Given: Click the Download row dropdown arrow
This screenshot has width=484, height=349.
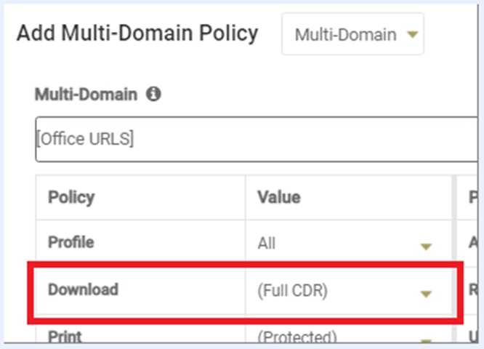Looking at the screenshot, I should tap(427, 293).
